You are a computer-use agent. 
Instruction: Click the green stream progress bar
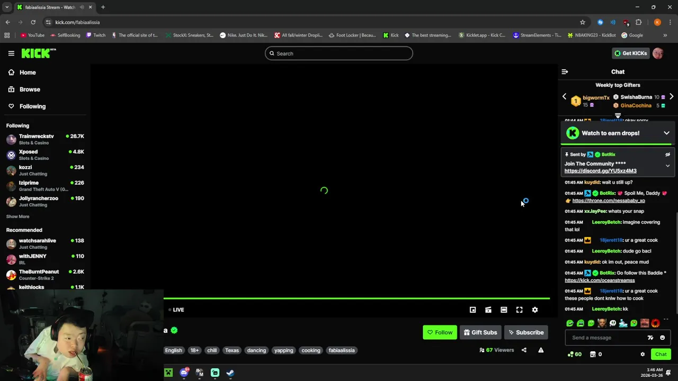tap(356, 298)
